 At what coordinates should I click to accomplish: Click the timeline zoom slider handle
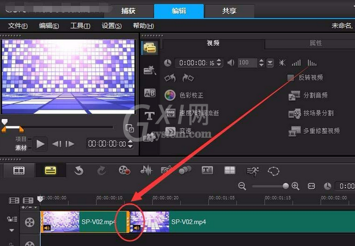(x=286, y=186)
